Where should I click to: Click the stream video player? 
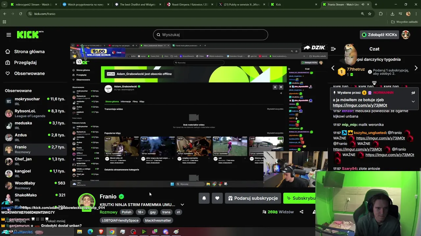[x=199, y=115]
